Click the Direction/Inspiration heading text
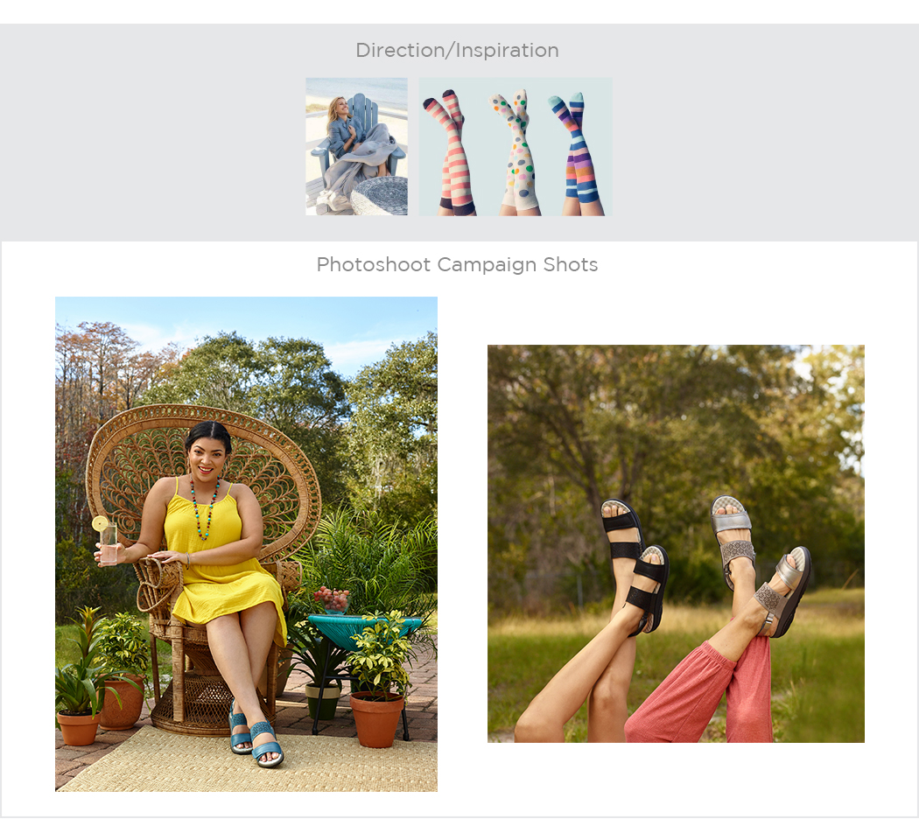This screenshot has height=833, width=919. [x=457, y=51]
